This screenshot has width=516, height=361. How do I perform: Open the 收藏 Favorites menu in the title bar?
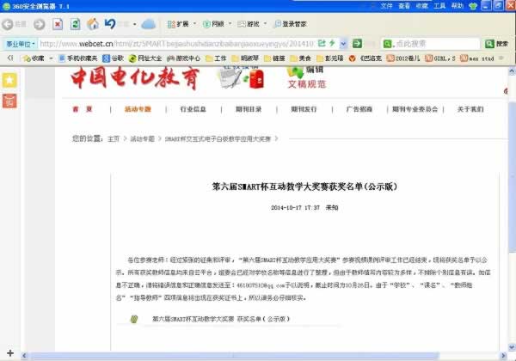[x=422, y=6]
